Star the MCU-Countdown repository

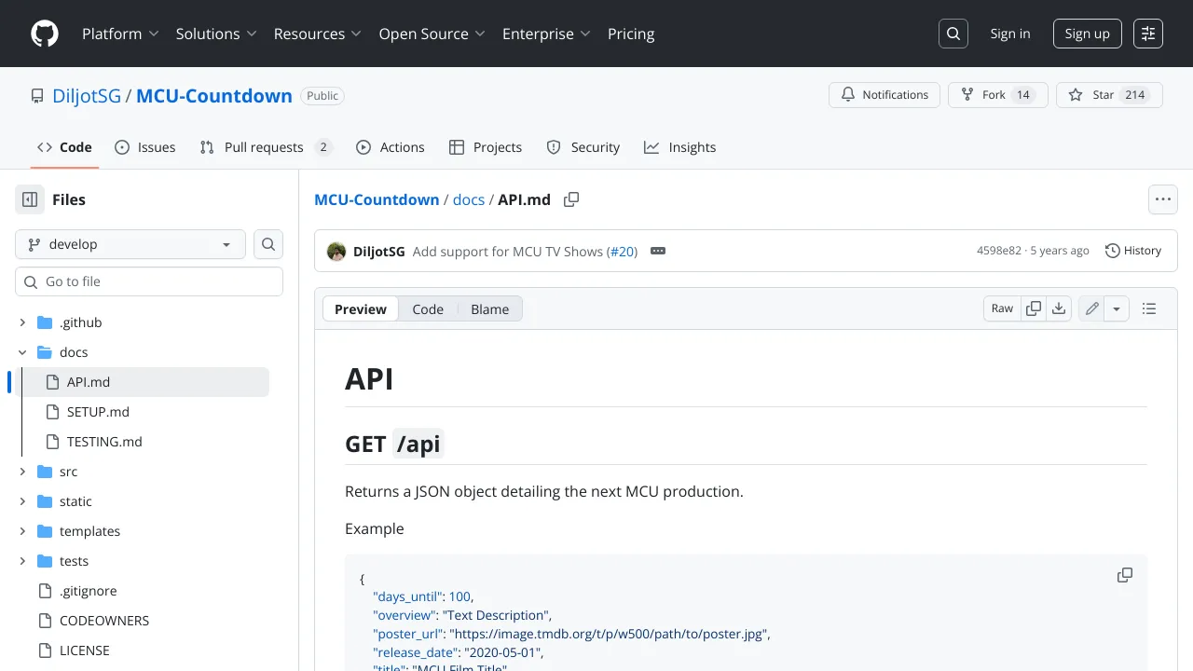[1109, 95]
